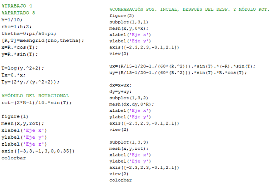This screenshot has height=185, width=272.
Task: Place cursor on the ux= displacement line
Action: [x=182, y=66]
